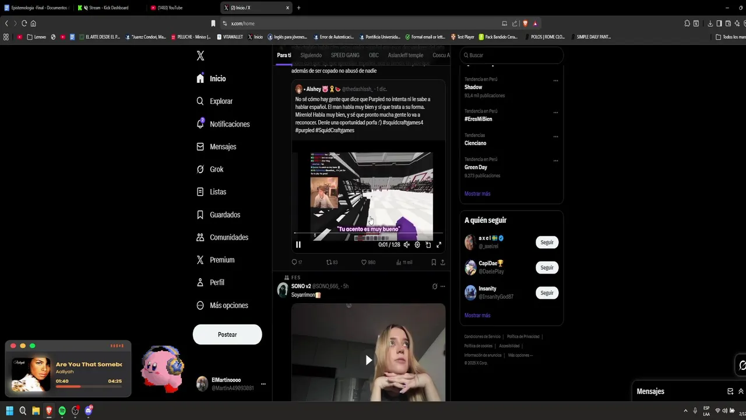The height and width of the screenshot is (420, 746).
Task: Switch to Siguiendo tab
Action: click(x=311, y=55)
